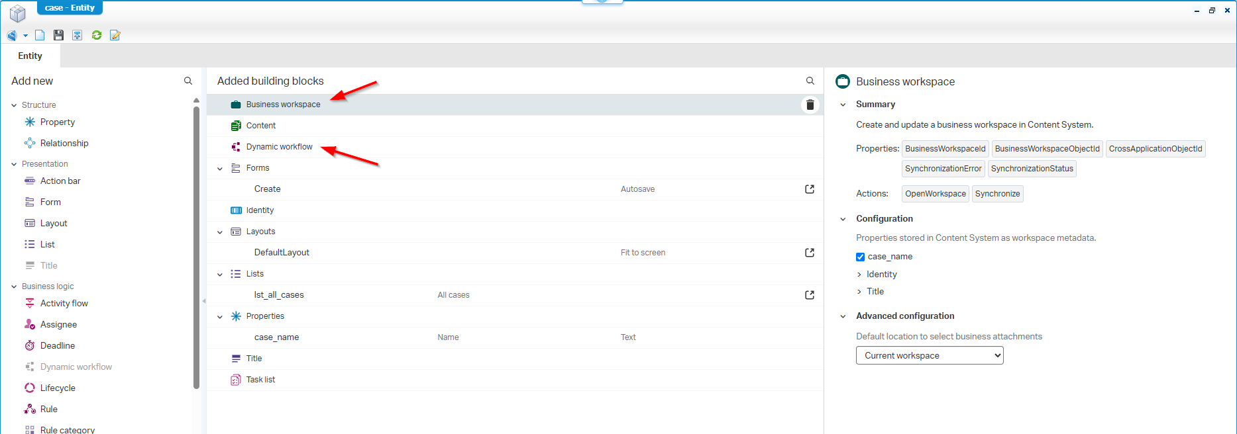
Task: Open the lst_all_cases list external icon
Action: [x=809, y=295]
